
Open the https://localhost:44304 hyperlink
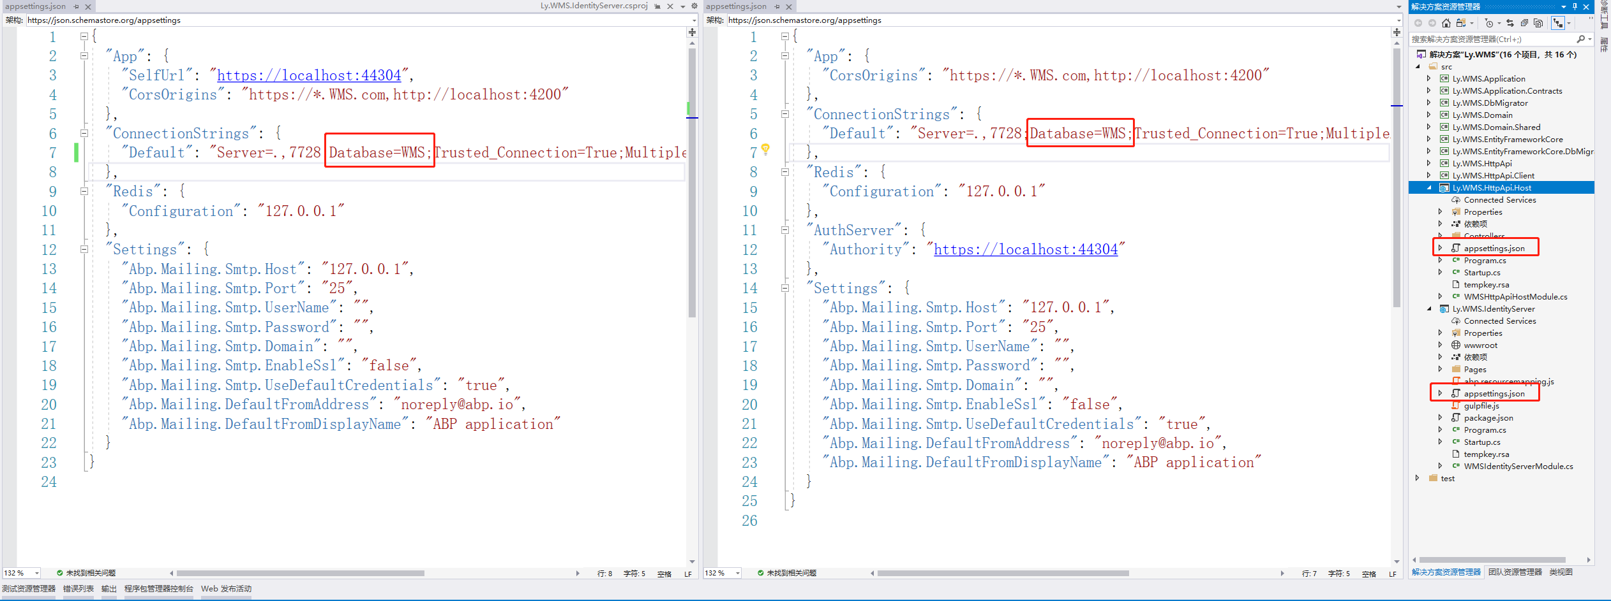(x=310, y=75)
